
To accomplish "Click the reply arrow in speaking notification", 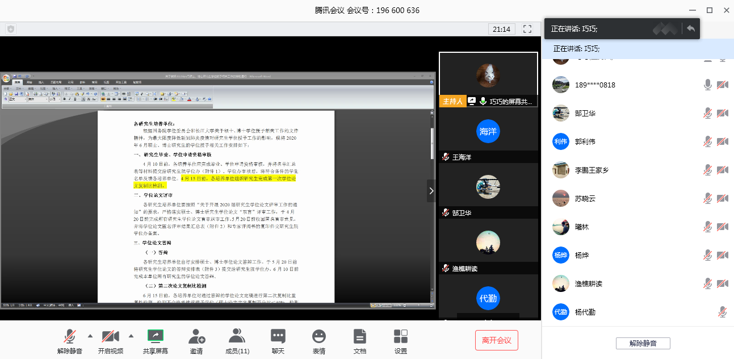I will point(691,28).
